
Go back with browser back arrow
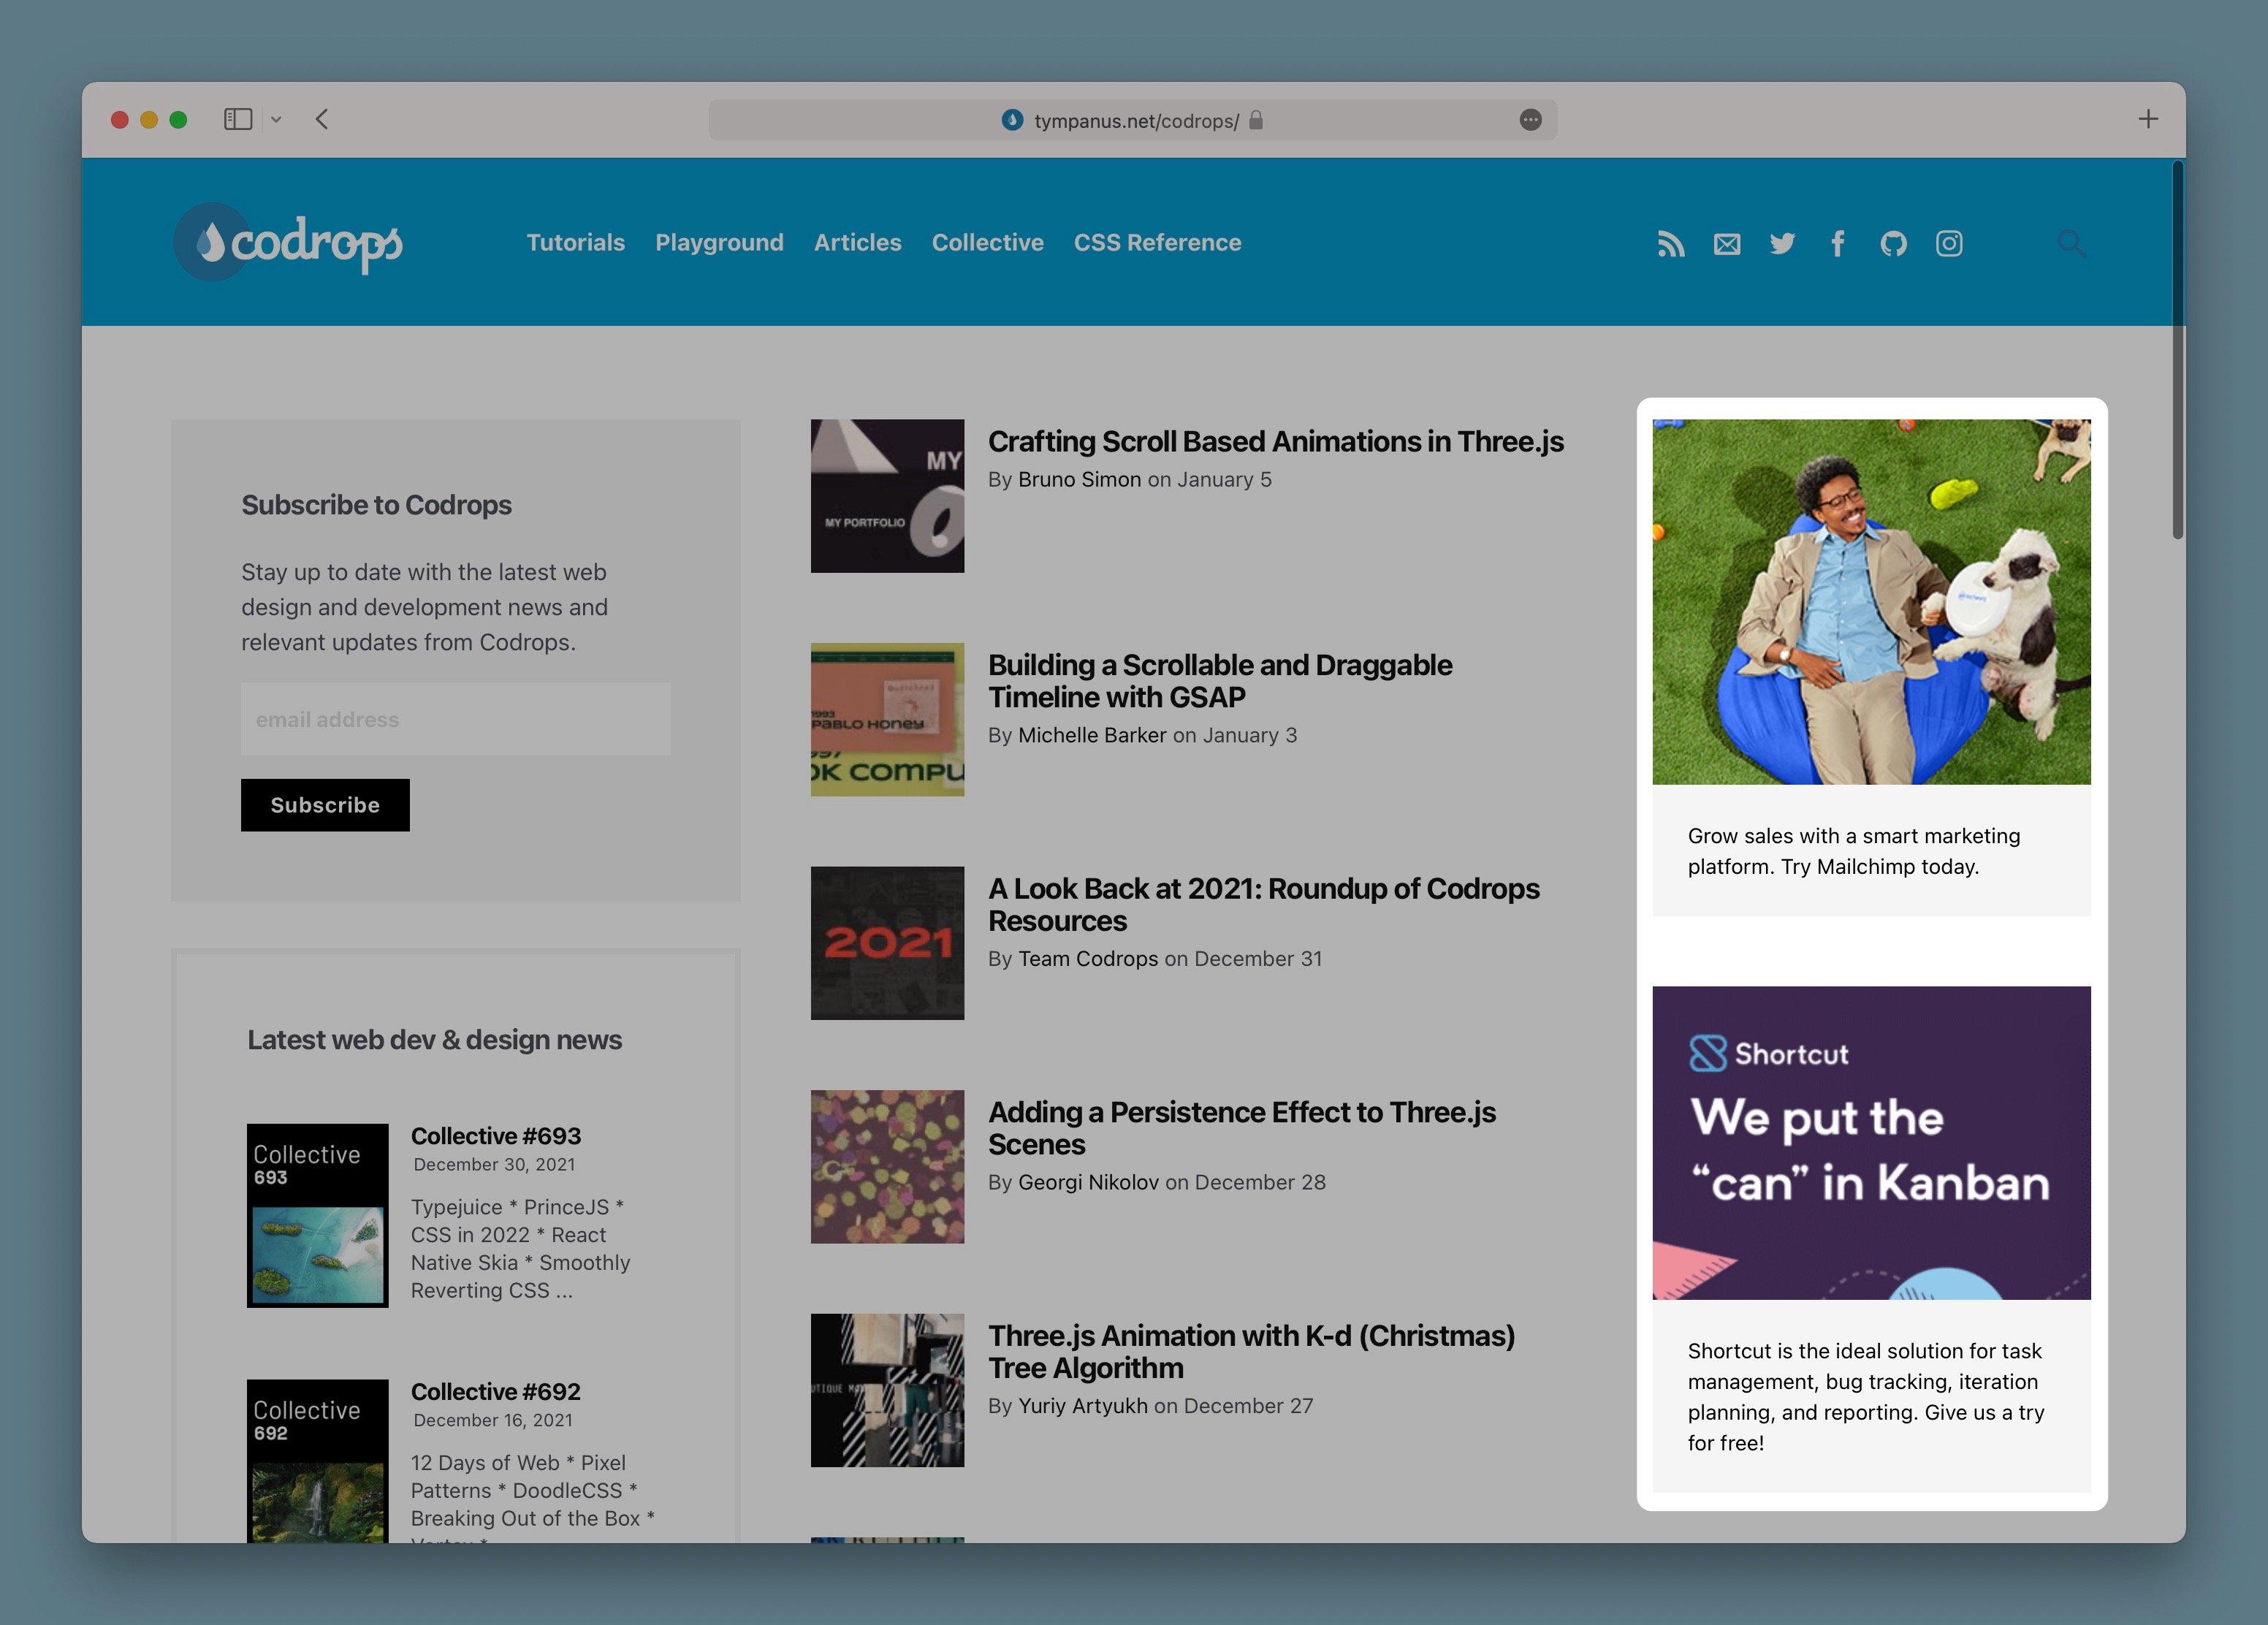pyautogui.click(x=322, y=120)
